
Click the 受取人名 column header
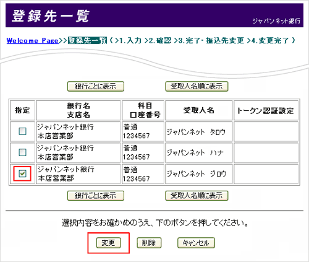tap(199, 110)
